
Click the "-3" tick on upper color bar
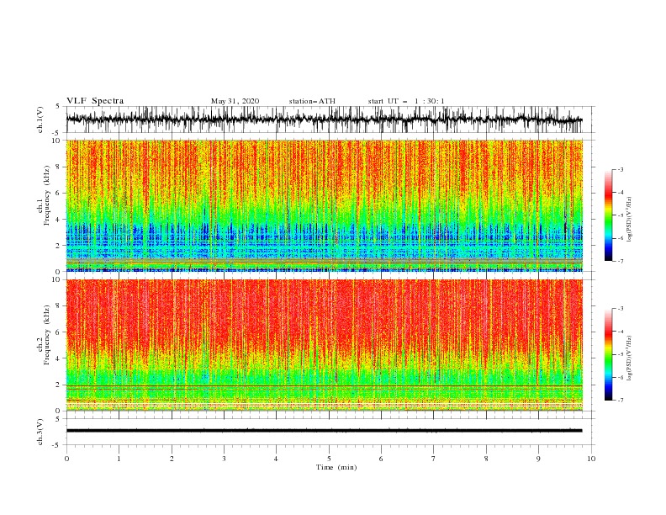point(620,169)
